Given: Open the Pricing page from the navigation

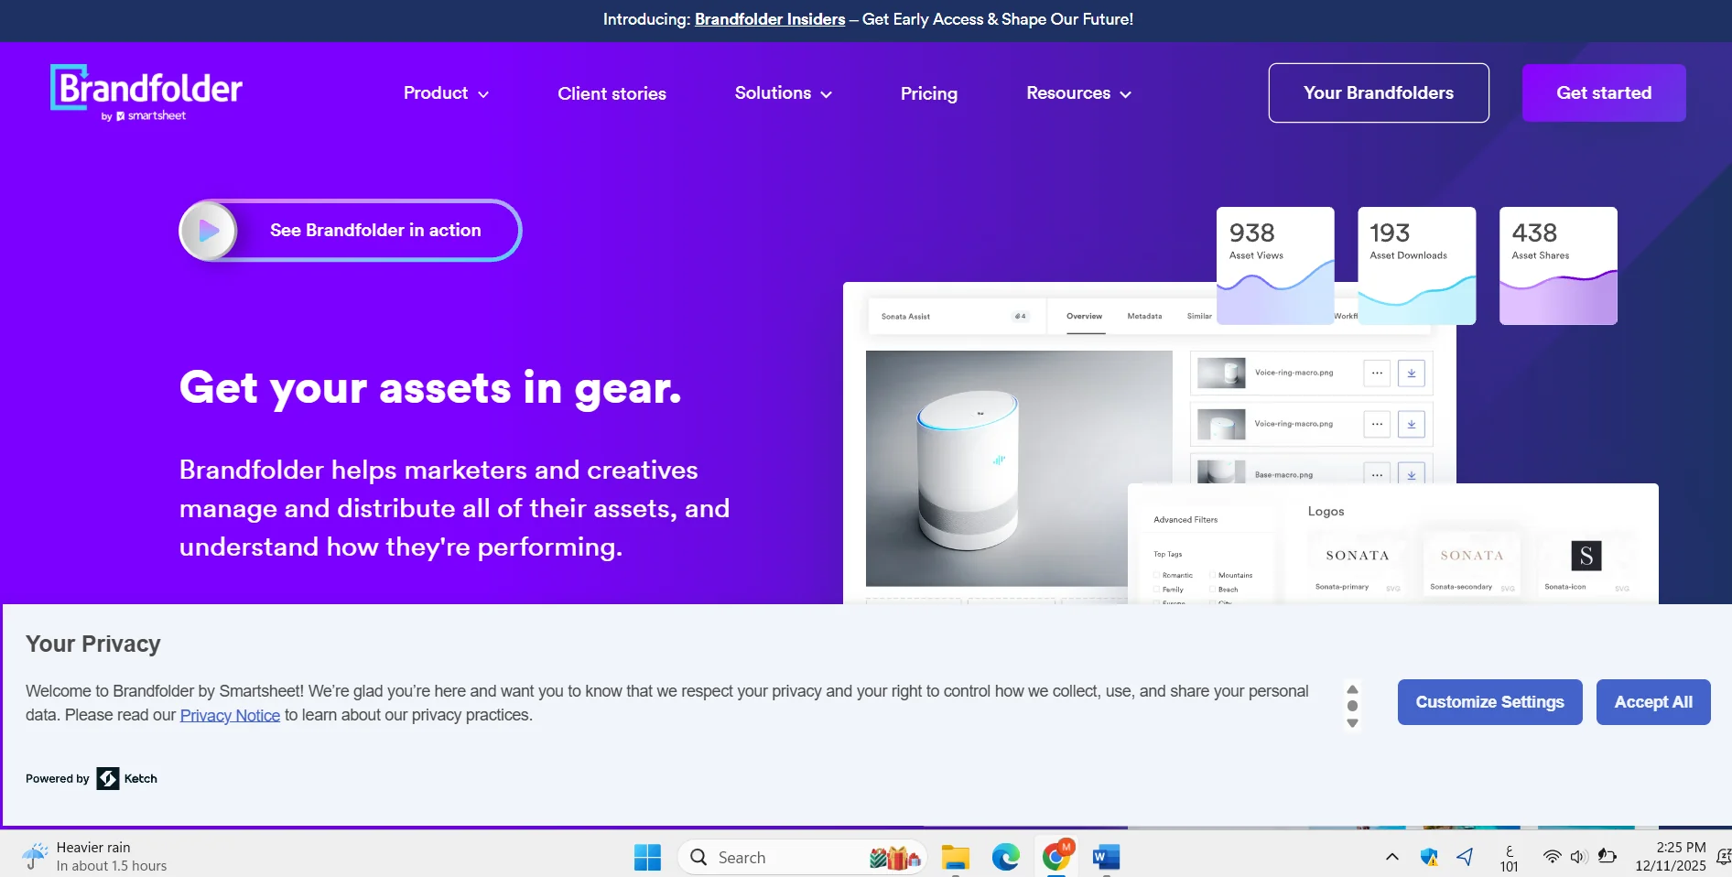Looking at the screenshot, I should coord(928,93).
